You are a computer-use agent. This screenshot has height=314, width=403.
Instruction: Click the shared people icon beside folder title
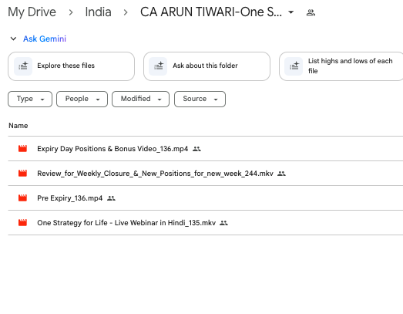[x=311, y=12]
